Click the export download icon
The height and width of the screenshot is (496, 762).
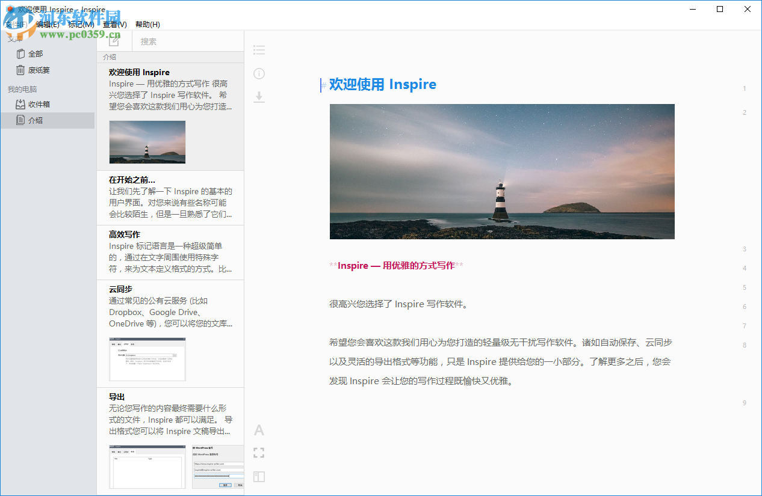pos(259,97)
